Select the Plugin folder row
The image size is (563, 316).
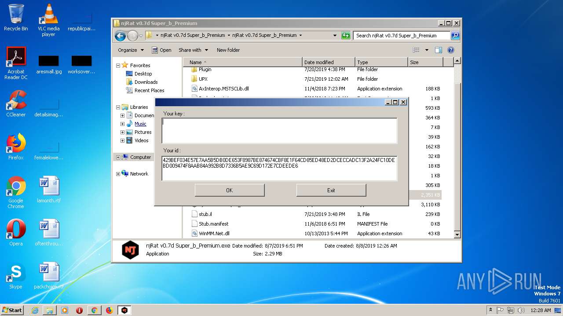pyautogui.click(x=316, y=69)
